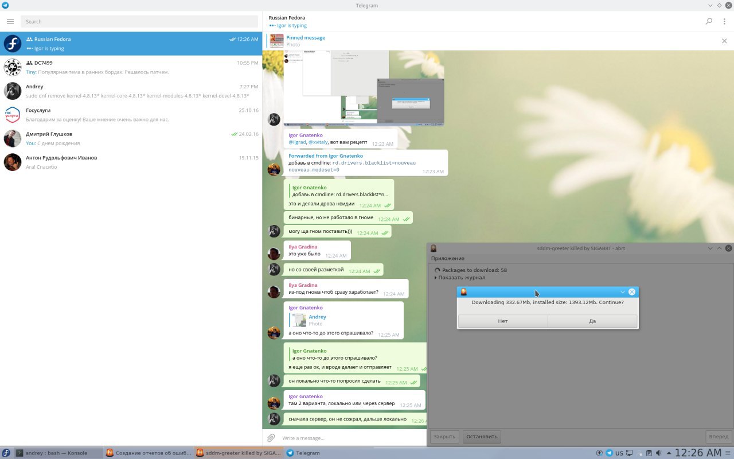Click the DC7499 group avatar
734x459 pixels.
click(13, 67)
